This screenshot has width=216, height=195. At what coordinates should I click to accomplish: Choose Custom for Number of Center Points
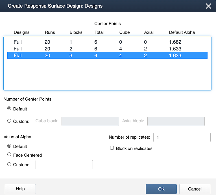coord(9,121)
